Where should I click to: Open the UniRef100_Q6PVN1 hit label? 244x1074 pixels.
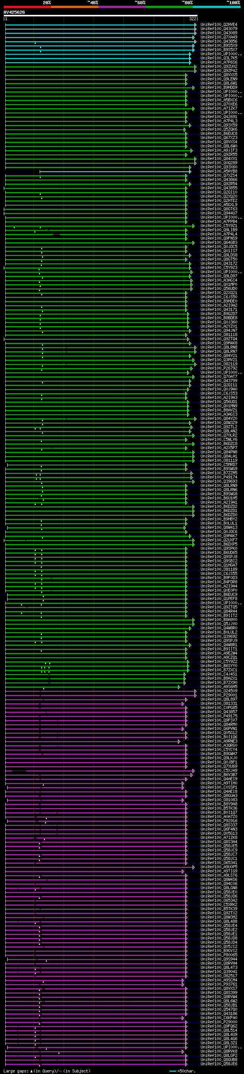[x=218, y=728]
